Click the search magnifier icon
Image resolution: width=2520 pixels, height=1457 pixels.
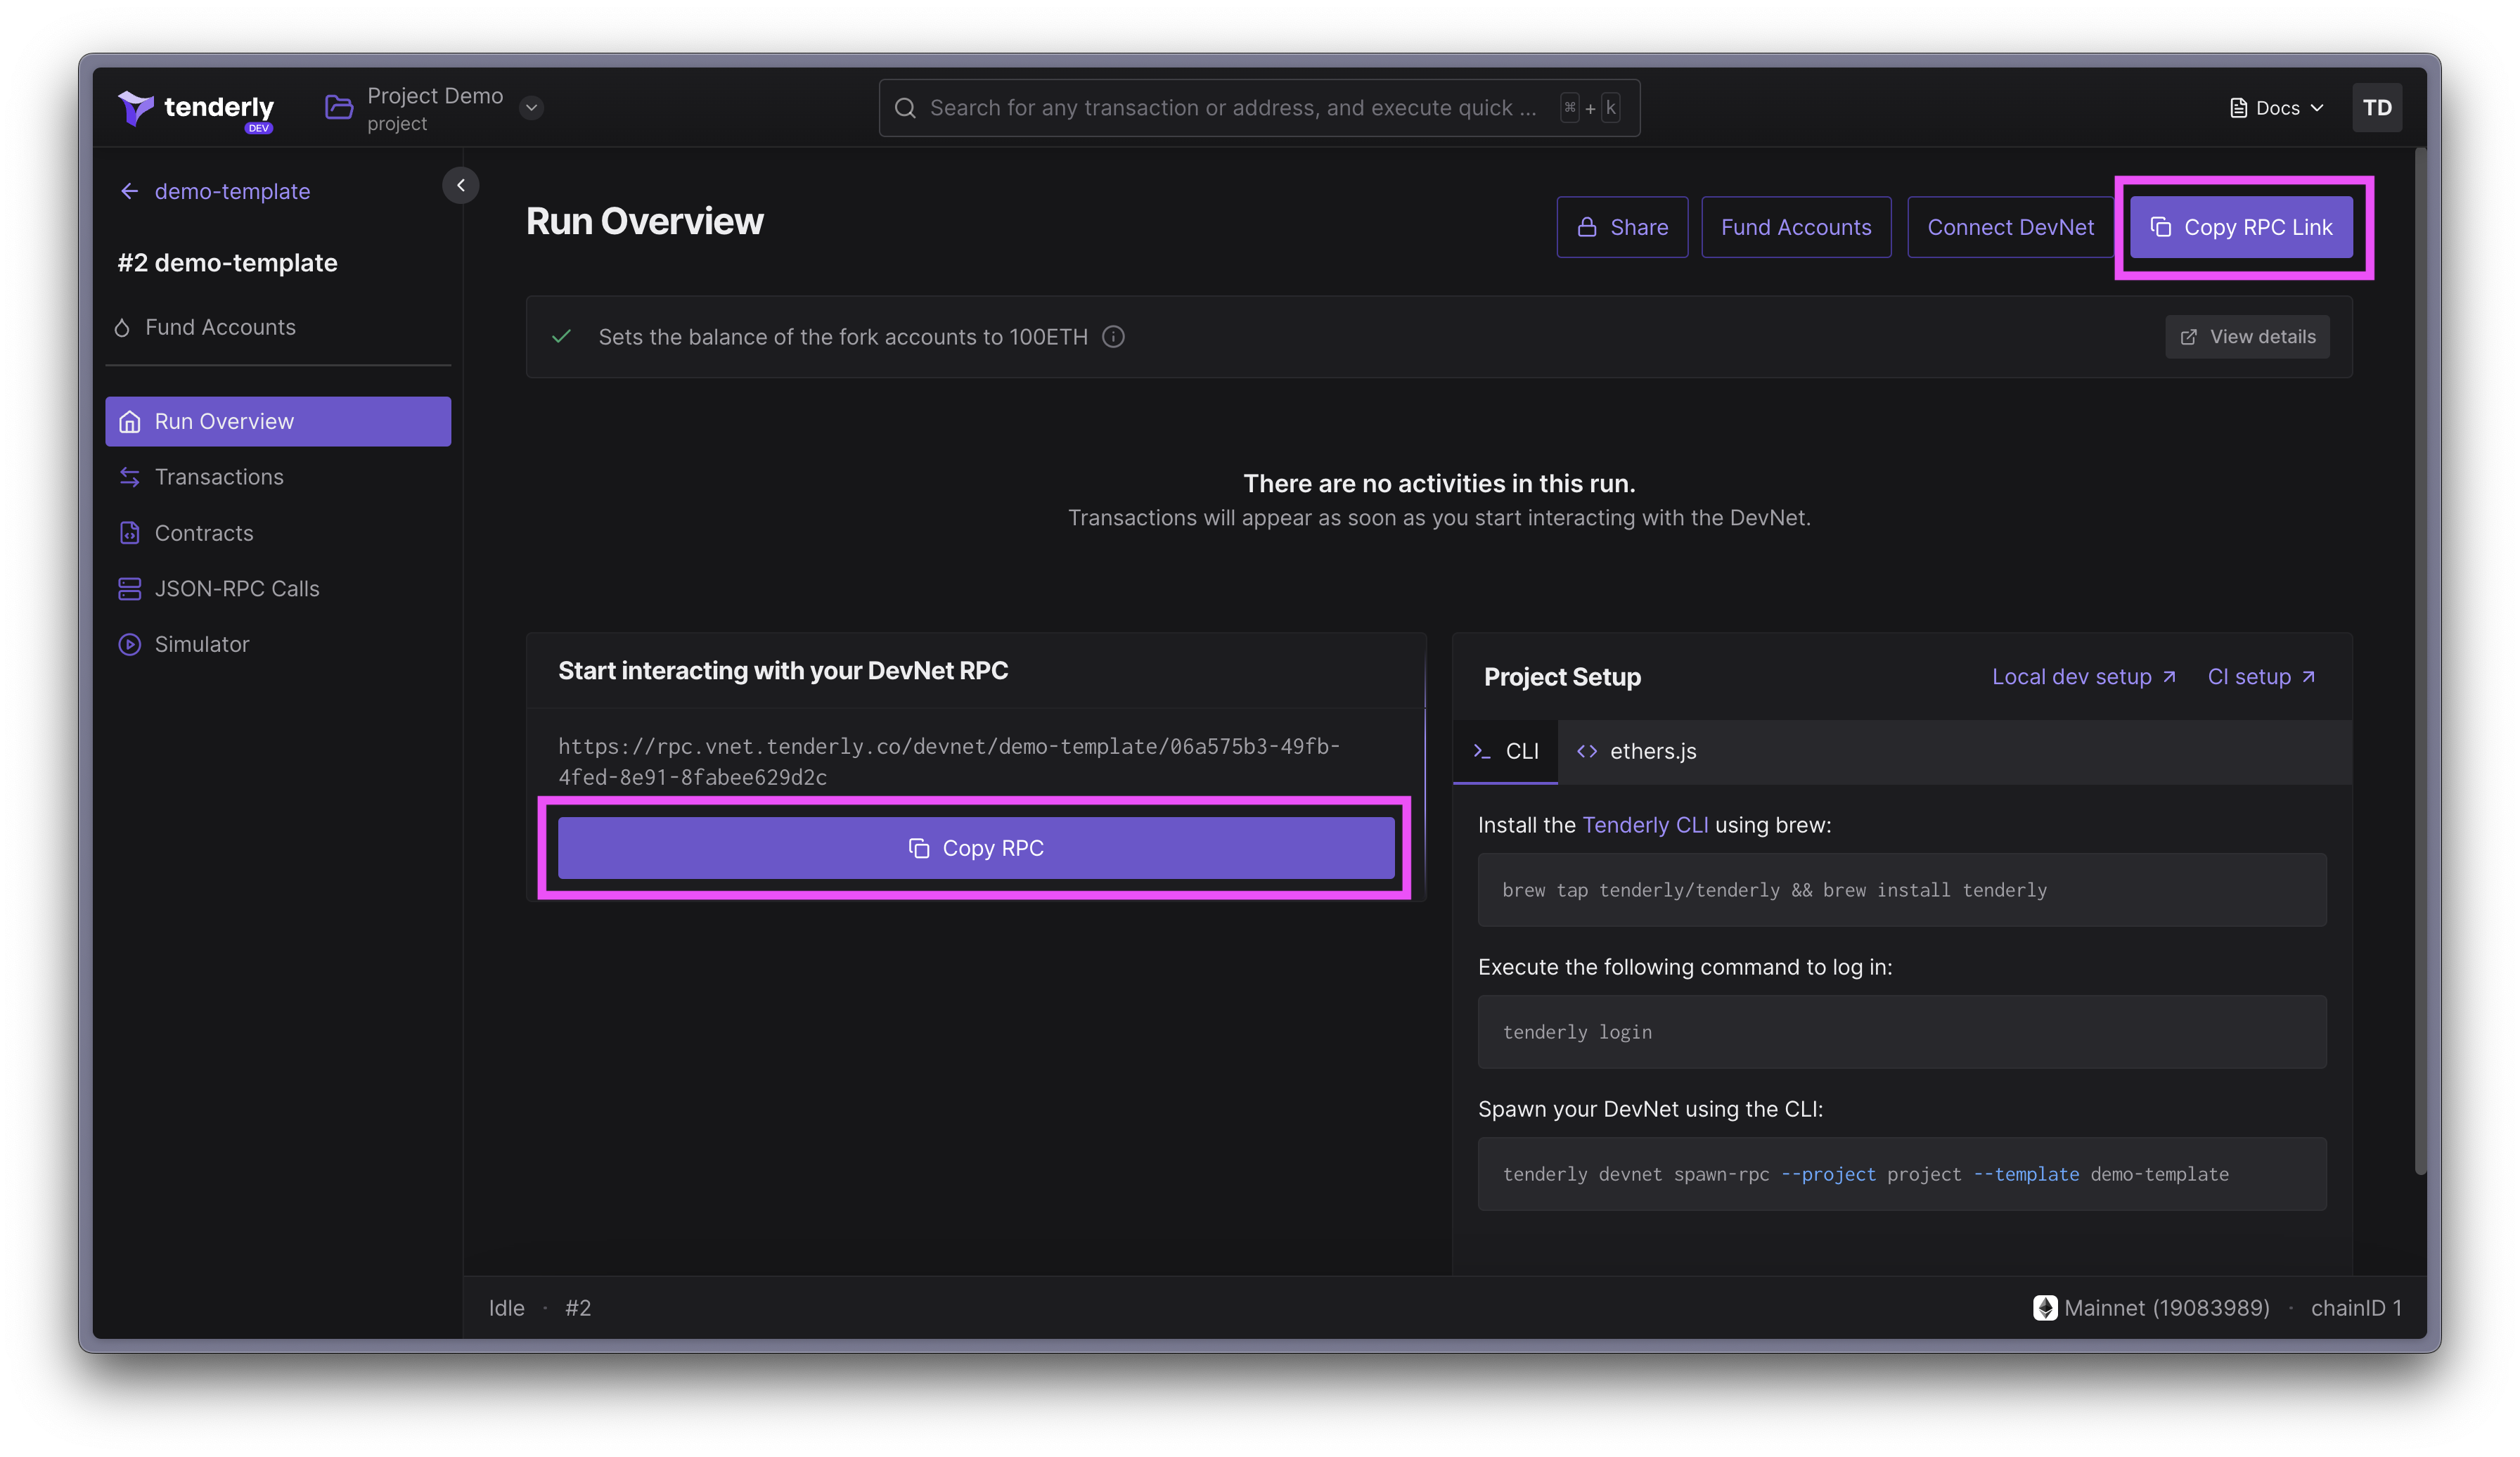tap(905, 107)
